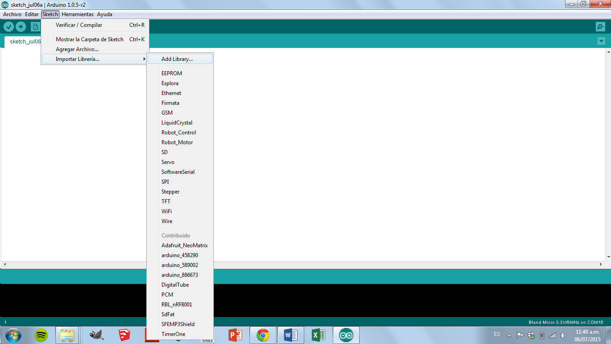
Task: Import the SPI library
Action: (x=180, y=182)
